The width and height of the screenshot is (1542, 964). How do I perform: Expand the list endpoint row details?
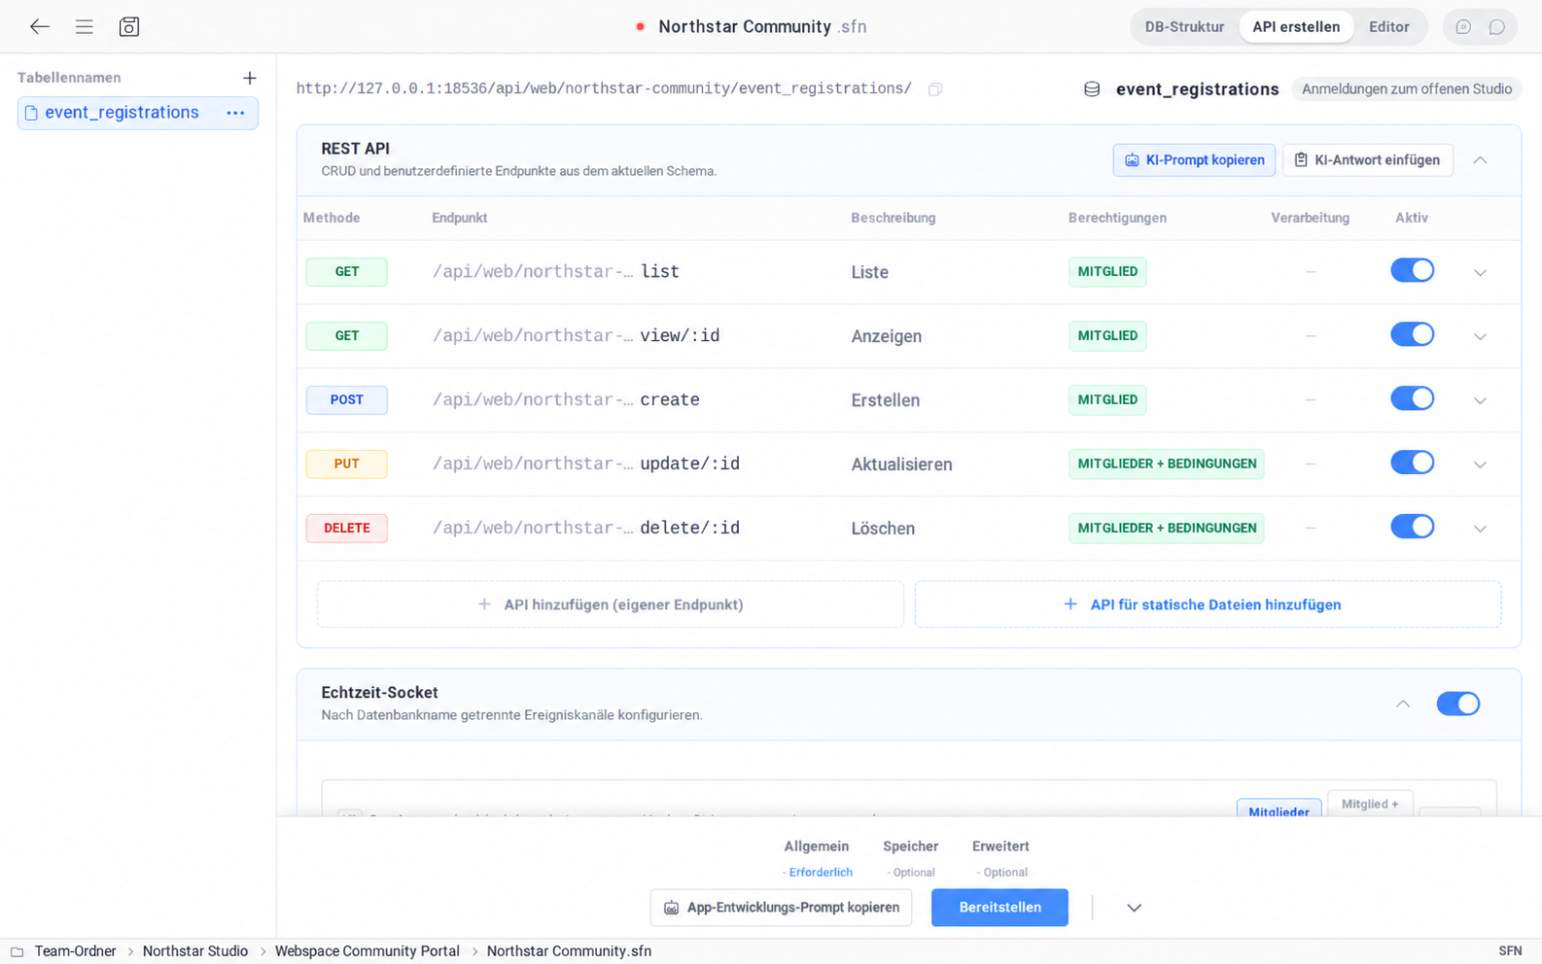tap(1480, 273)
